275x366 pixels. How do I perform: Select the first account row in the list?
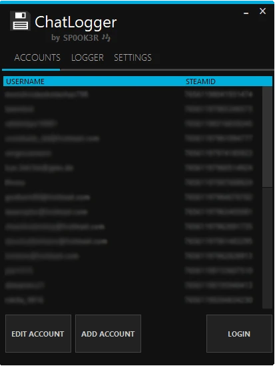tap(133, 94)
